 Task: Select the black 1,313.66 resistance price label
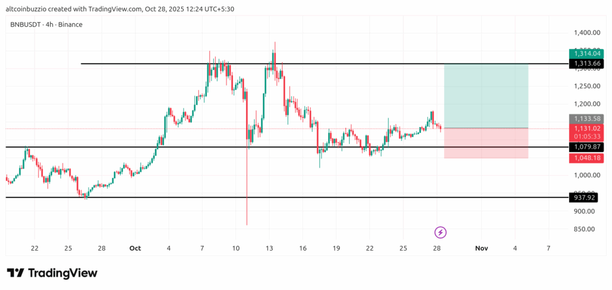pyautogui.click(x=585, y=63)
